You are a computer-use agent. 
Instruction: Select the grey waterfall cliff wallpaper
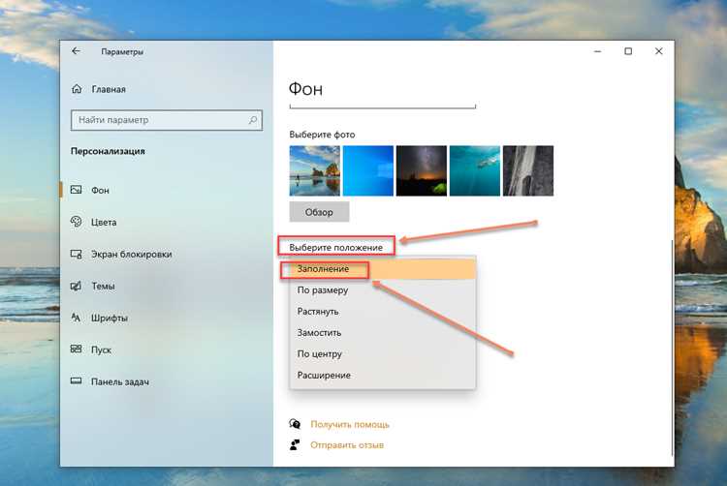[528, 170]
